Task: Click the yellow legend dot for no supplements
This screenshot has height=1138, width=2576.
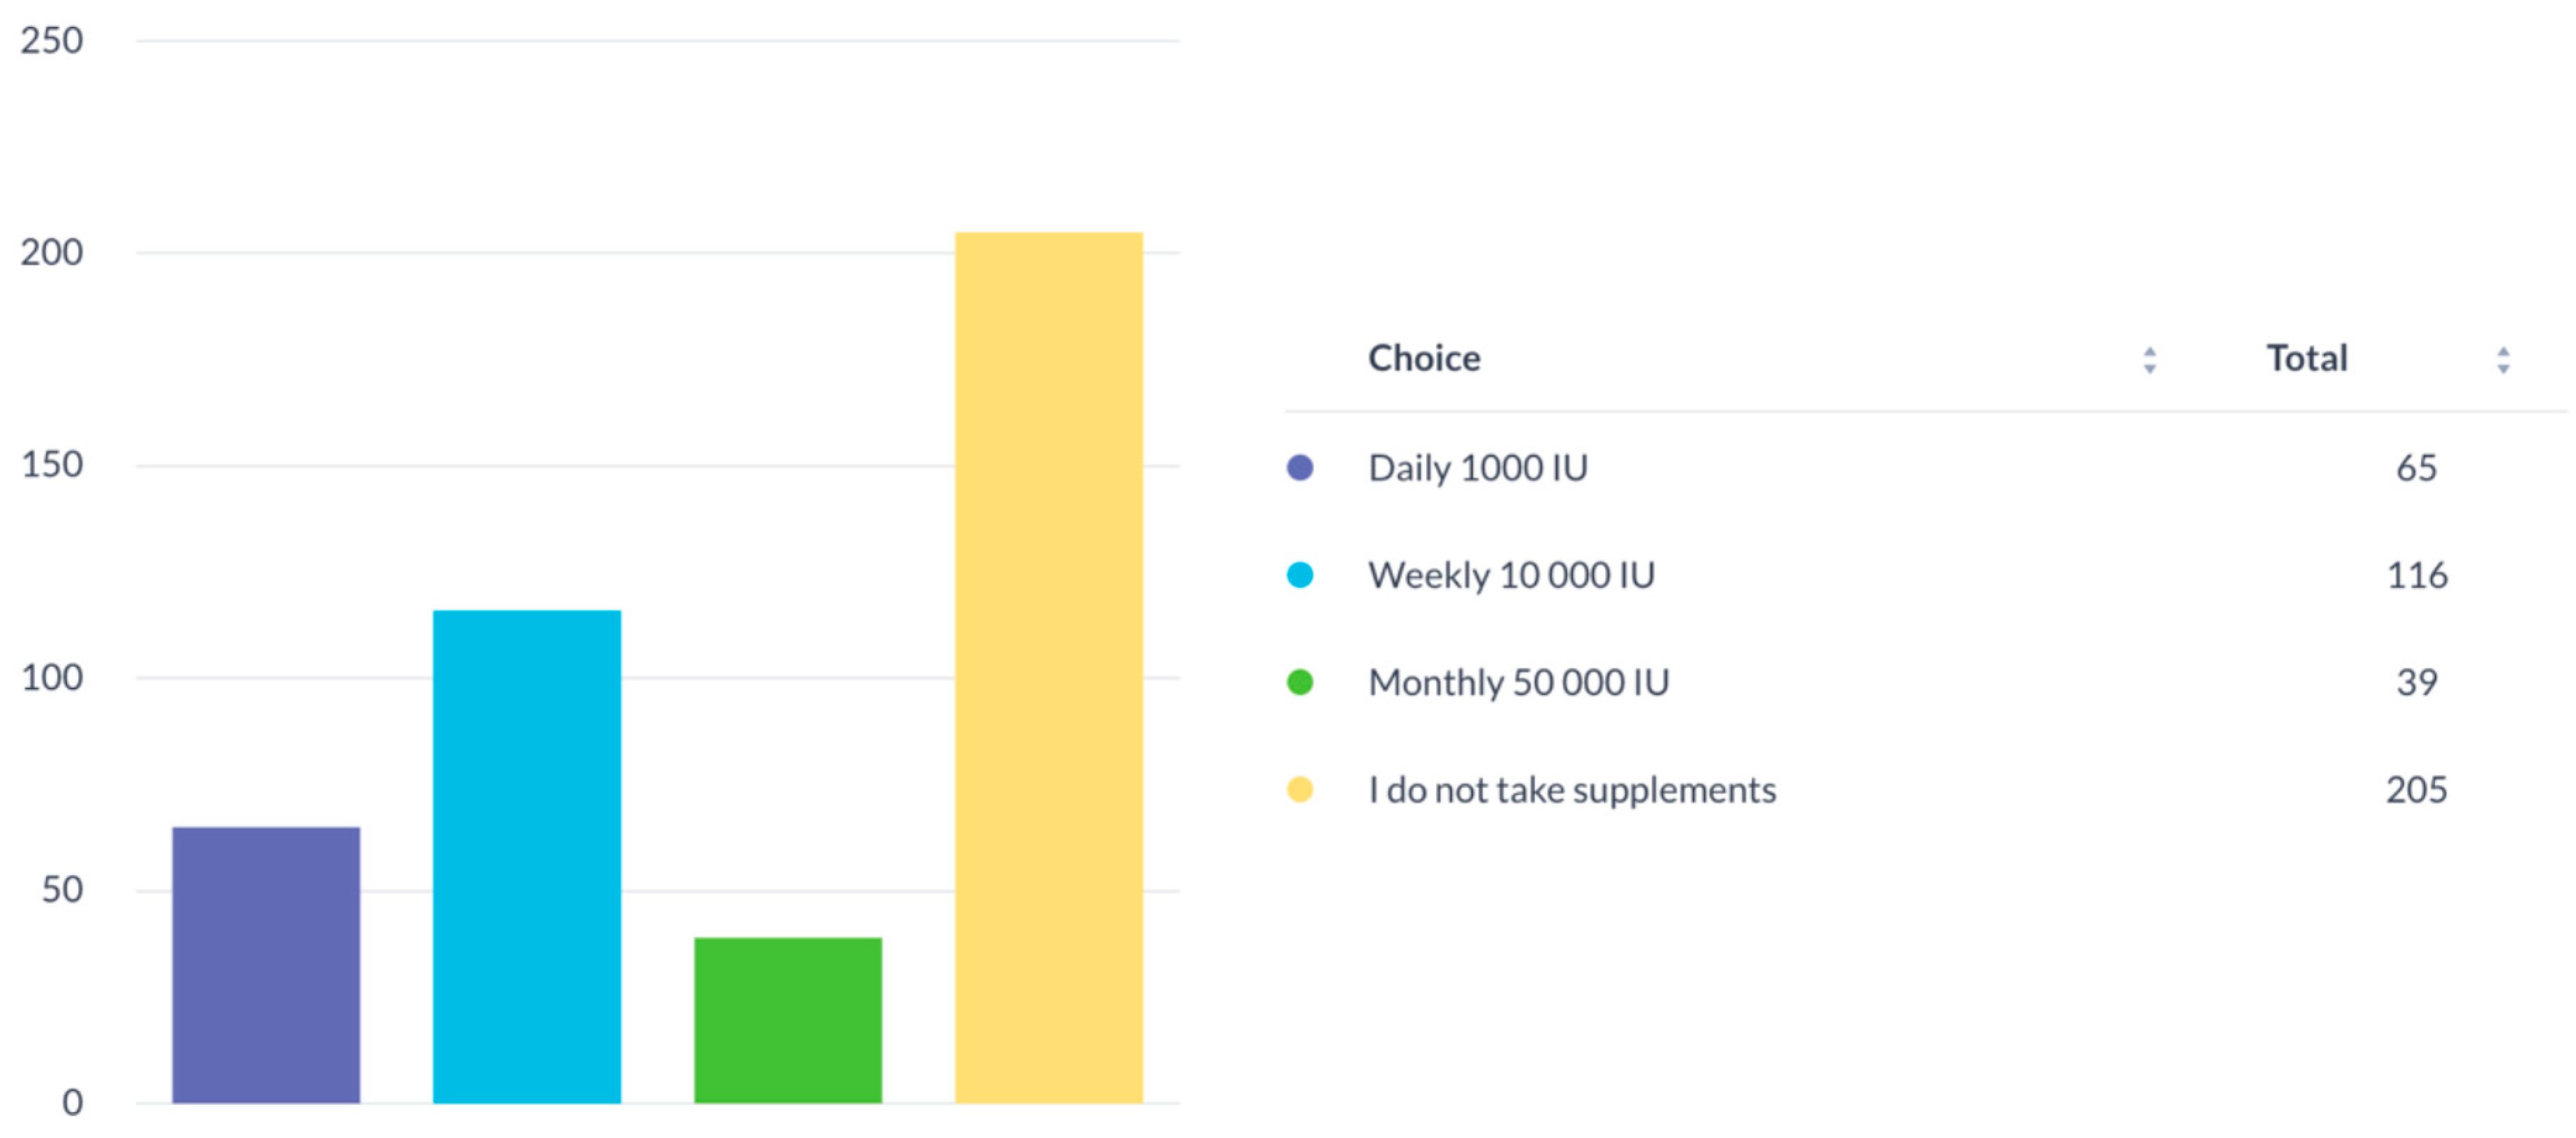Action: (x=1300, y=790)
